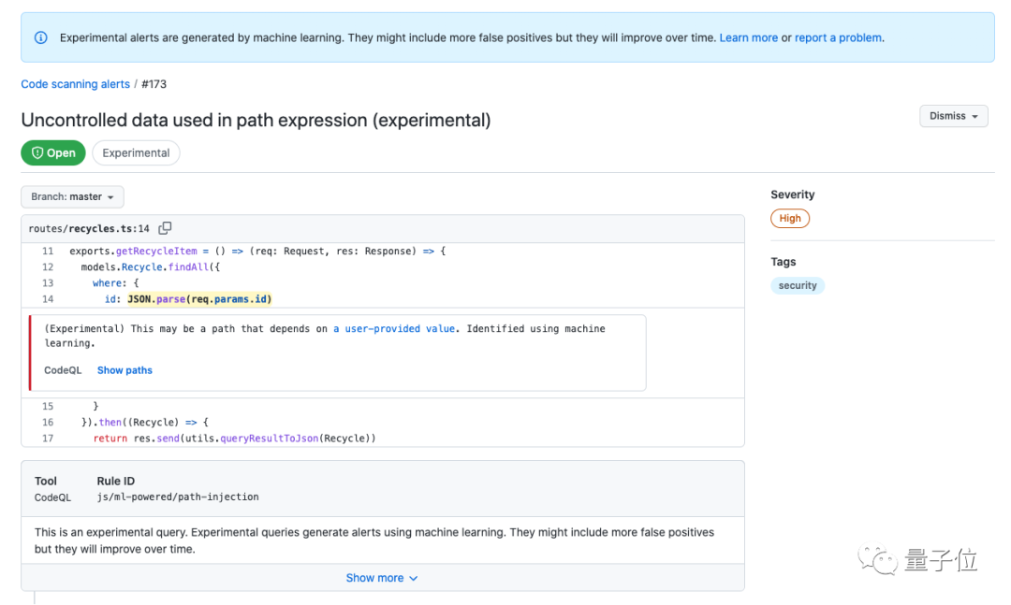Screen dimensions: 1011x605
Task: Click the Experimental label badge
Action: pos(136,153)
